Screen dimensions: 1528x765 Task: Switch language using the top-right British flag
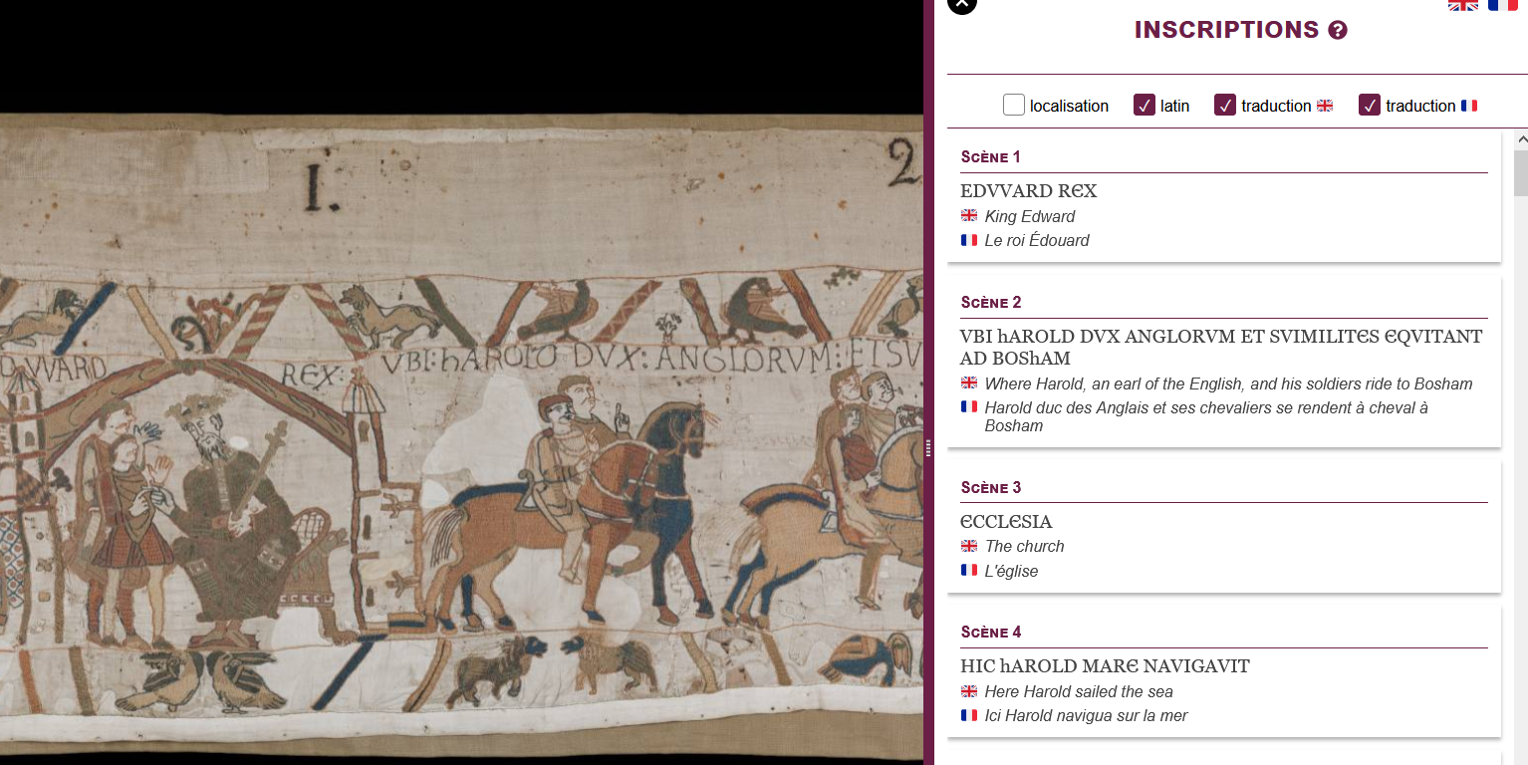coord(1462,5)
